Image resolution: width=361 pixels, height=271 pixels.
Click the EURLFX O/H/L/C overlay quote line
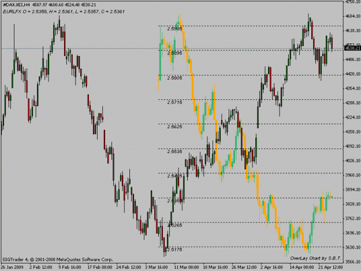coord(64,12)
